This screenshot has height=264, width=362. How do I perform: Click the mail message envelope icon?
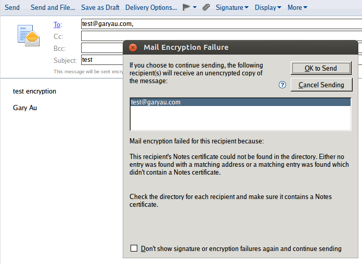29,35
